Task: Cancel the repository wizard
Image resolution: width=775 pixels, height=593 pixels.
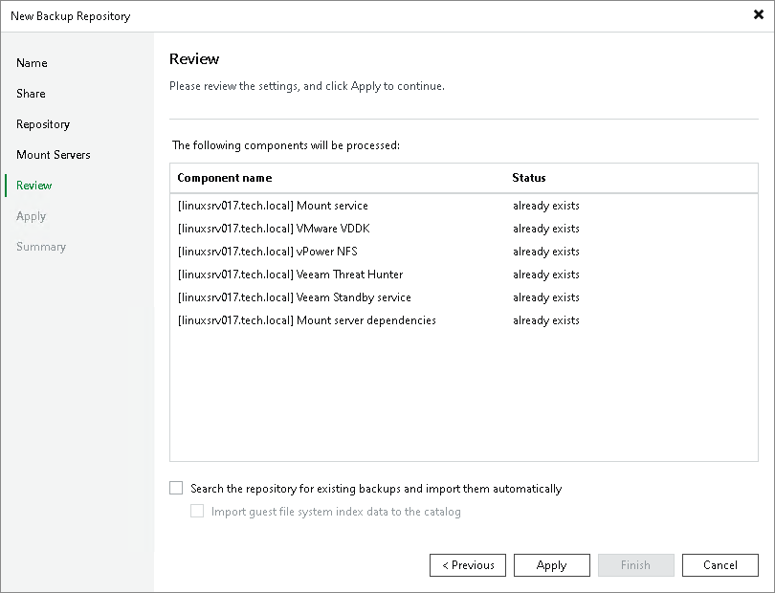Action: 720,565
